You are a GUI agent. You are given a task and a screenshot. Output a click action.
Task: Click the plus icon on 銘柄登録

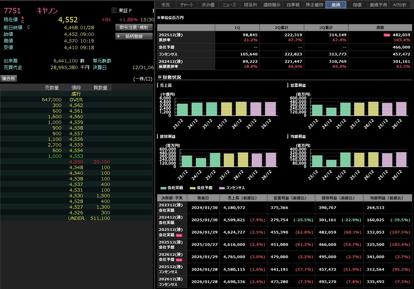tap(119, 37)
